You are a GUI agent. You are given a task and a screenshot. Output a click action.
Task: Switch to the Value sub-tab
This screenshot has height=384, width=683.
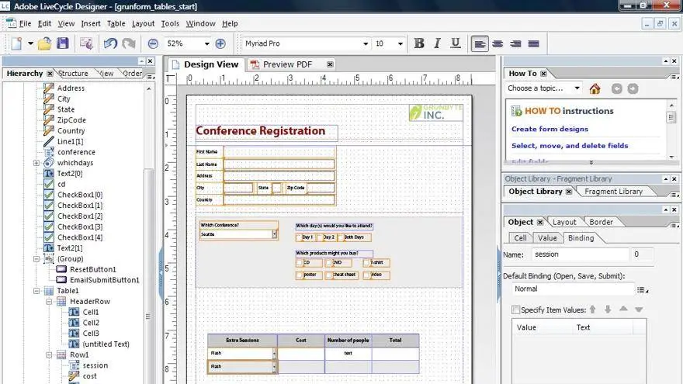tap(547, 237)
